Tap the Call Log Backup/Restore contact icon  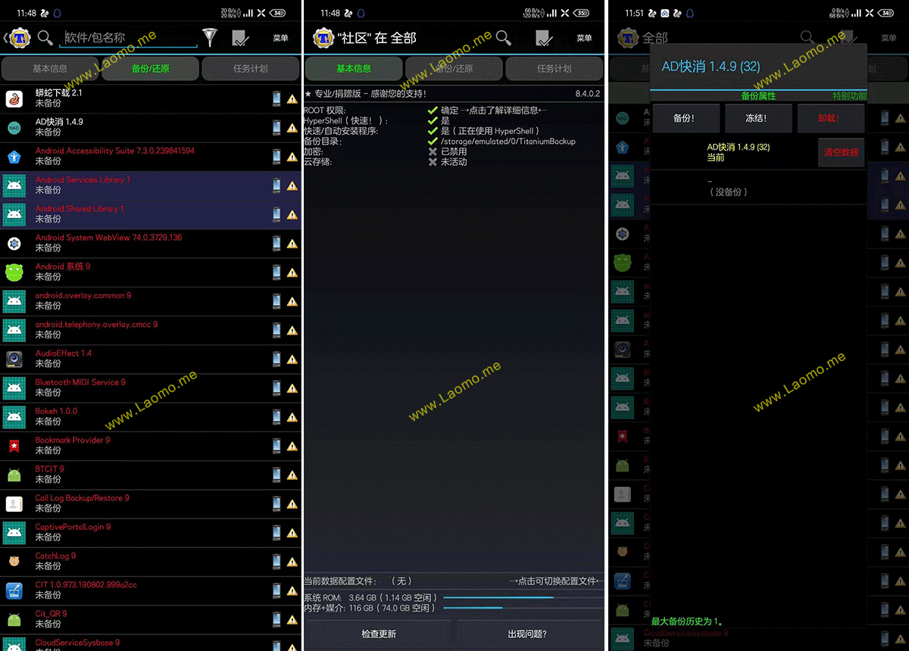pyautogui.click(x=14, y=503)
